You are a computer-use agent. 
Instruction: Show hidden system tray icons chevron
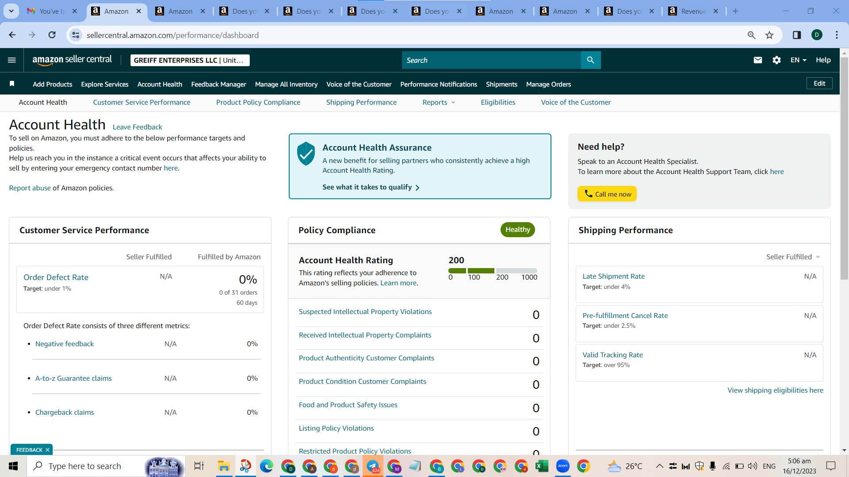point(659,466)
